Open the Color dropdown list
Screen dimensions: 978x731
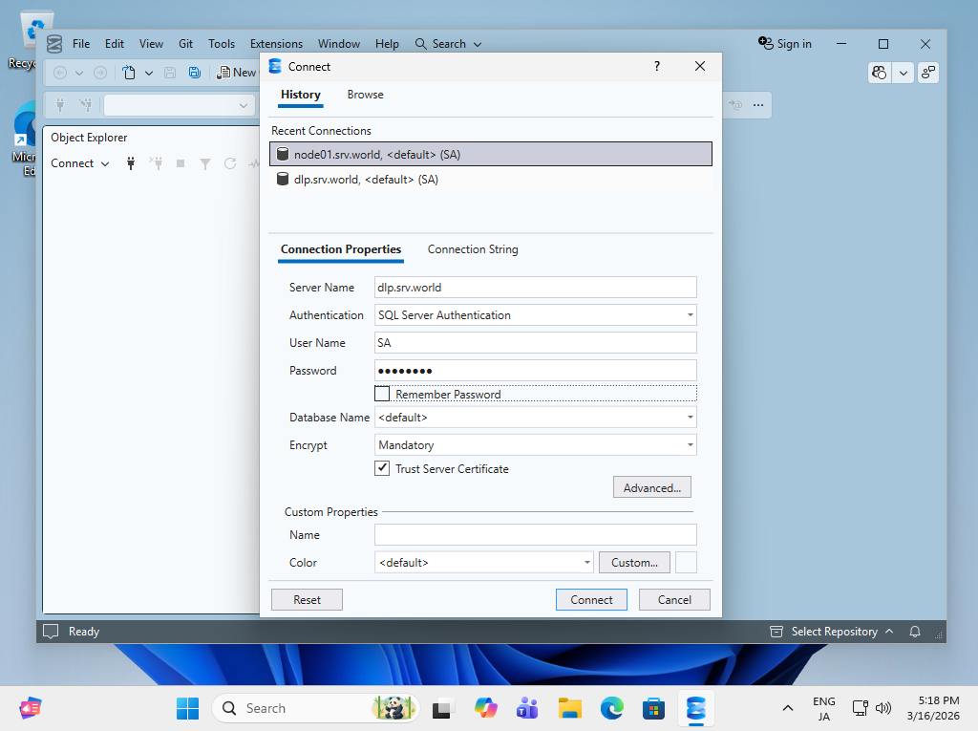coord(587,563)
